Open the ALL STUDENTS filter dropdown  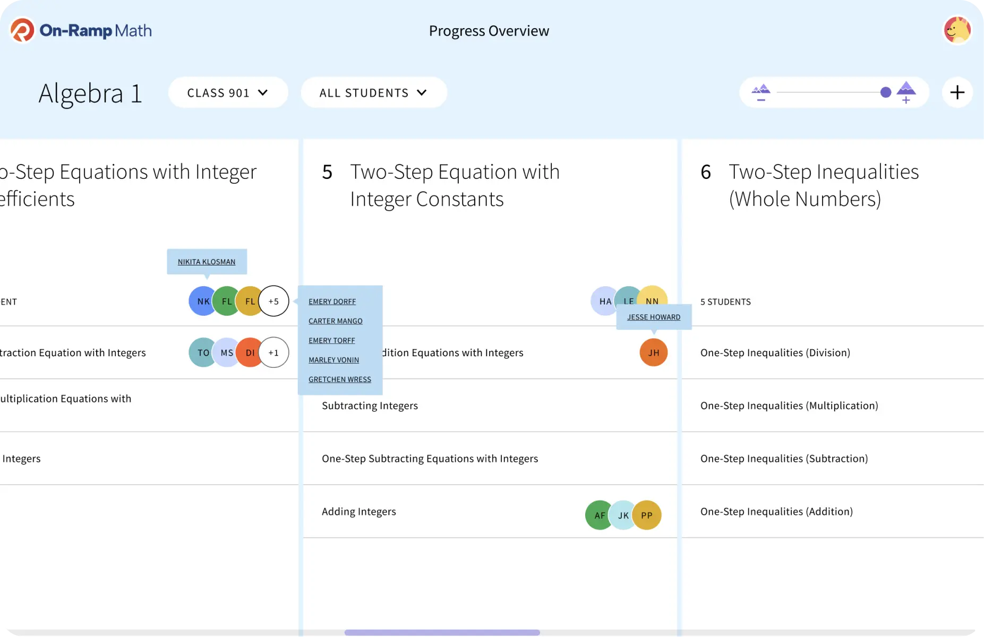pyautogui.click(x=373, y=93)
